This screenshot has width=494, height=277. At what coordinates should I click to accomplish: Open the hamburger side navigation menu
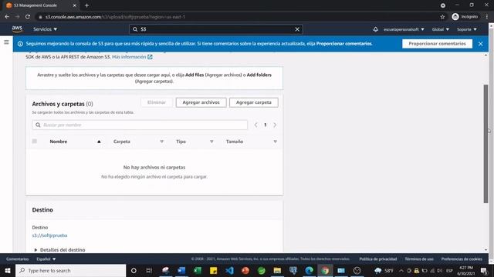pyautogui.click(x=6, y=42)
